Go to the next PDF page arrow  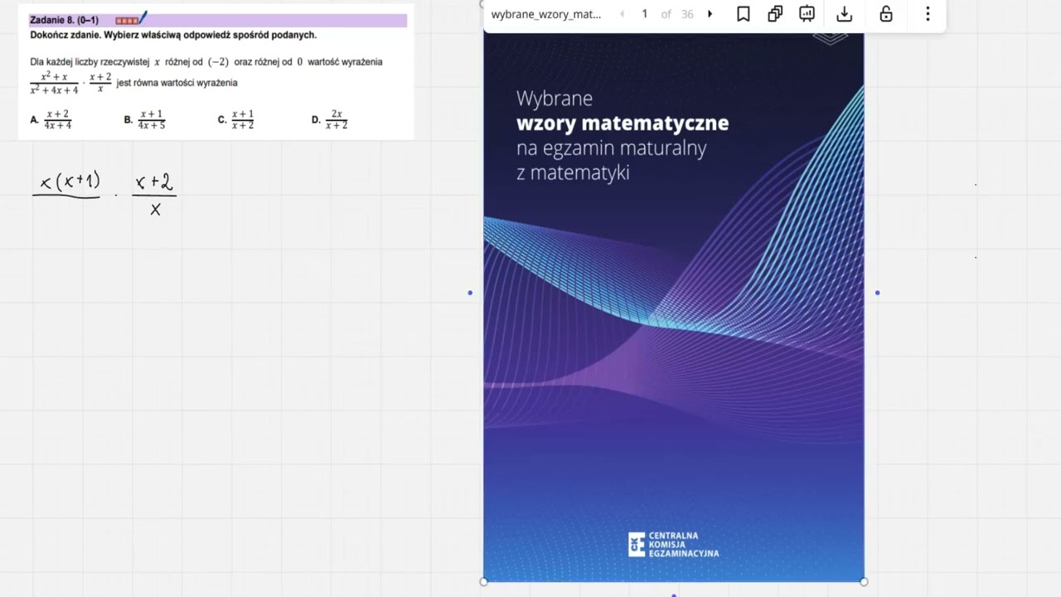coord(710,14)
